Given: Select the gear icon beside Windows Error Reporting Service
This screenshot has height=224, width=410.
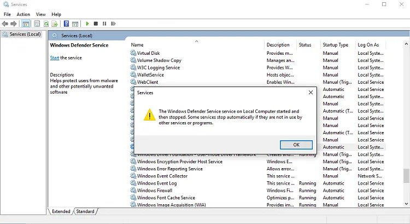Looking at the screenshot, I should (133, 169).
